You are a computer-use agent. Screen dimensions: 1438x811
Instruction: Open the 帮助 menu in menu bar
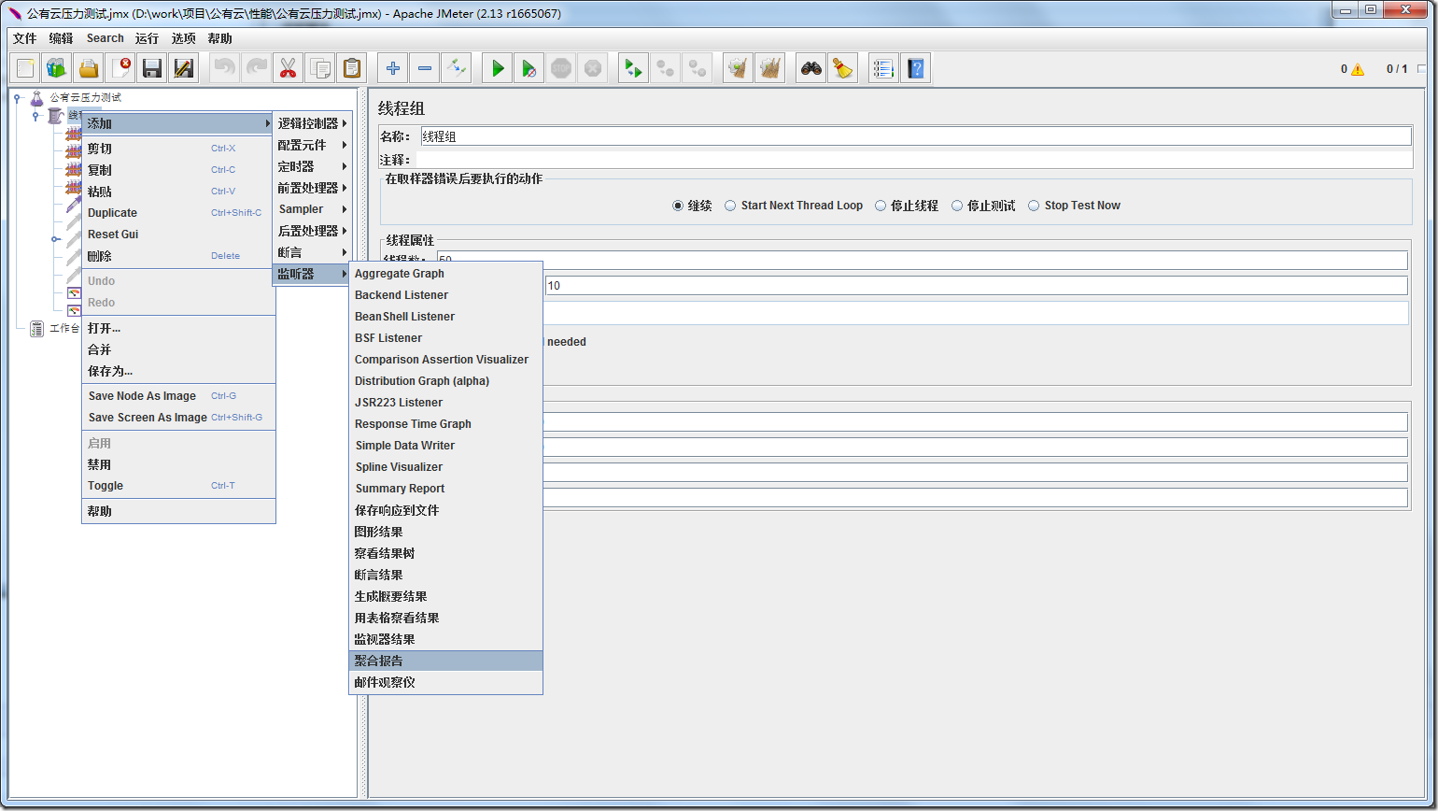pyautogui.click(x=220, y=38)
